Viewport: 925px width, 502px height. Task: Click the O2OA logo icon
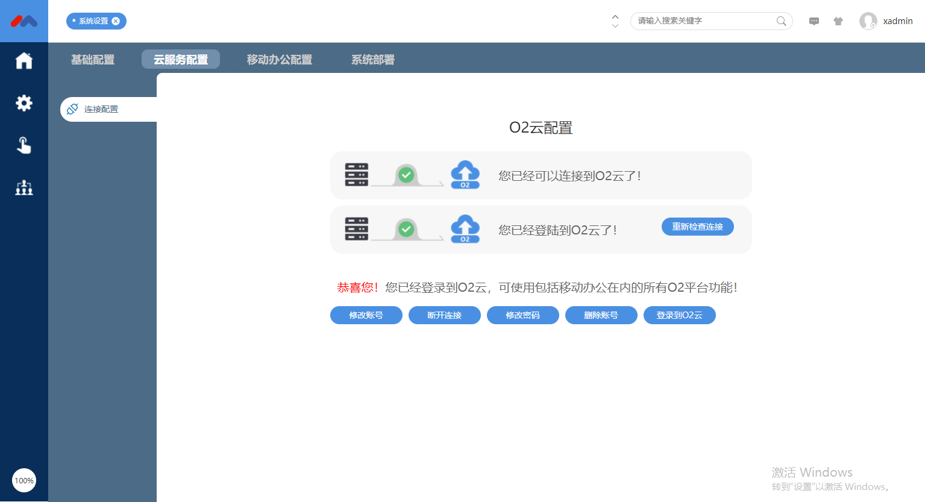[24, 21]
